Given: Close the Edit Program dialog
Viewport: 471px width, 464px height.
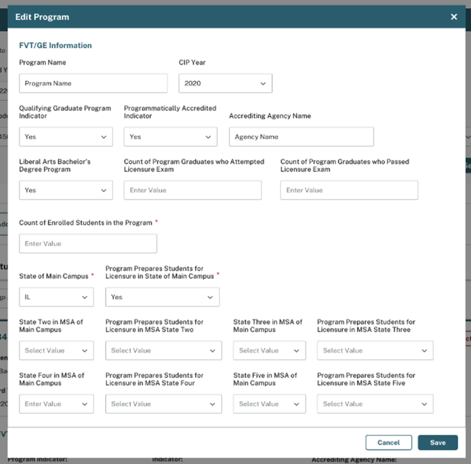Looking at the screenshot, I should click(454, 17).
